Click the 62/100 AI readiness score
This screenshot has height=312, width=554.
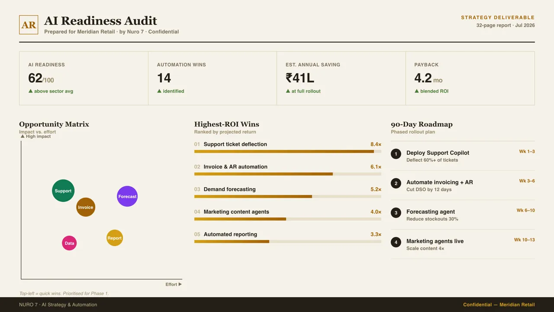pyautogui.click(x=41, y=78)
